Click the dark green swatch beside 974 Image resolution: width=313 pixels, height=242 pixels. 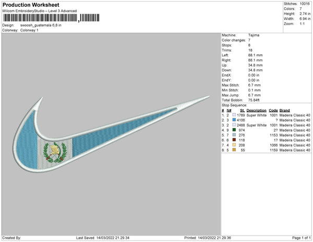tap(234, 130)
